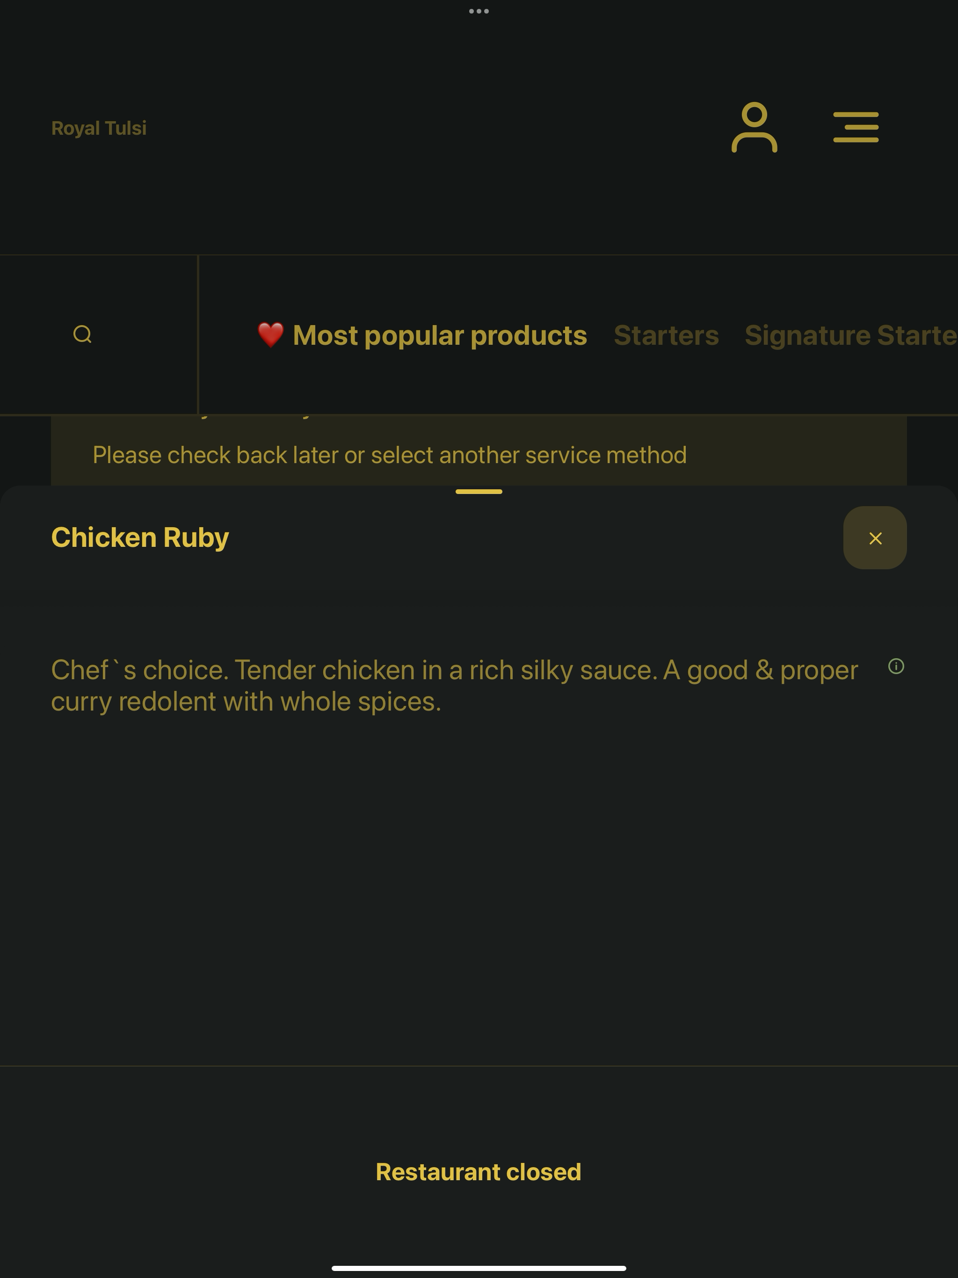Switch to the Signature Starters tab
Viewport: 958px width, 1278px height.
point(851,335)
